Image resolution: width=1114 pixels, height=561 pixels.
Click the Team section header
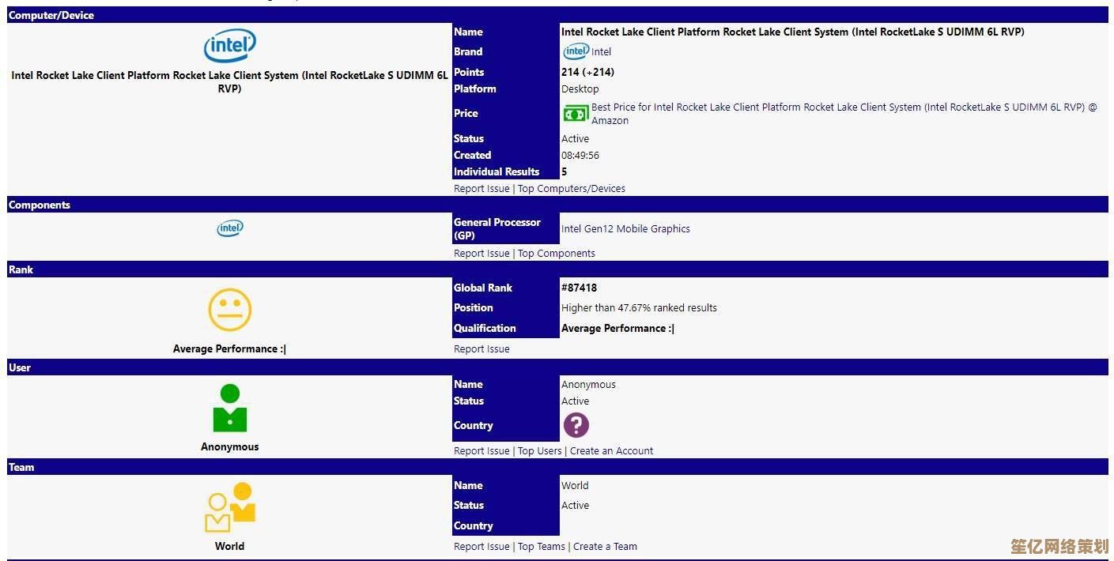coord(557,467)
